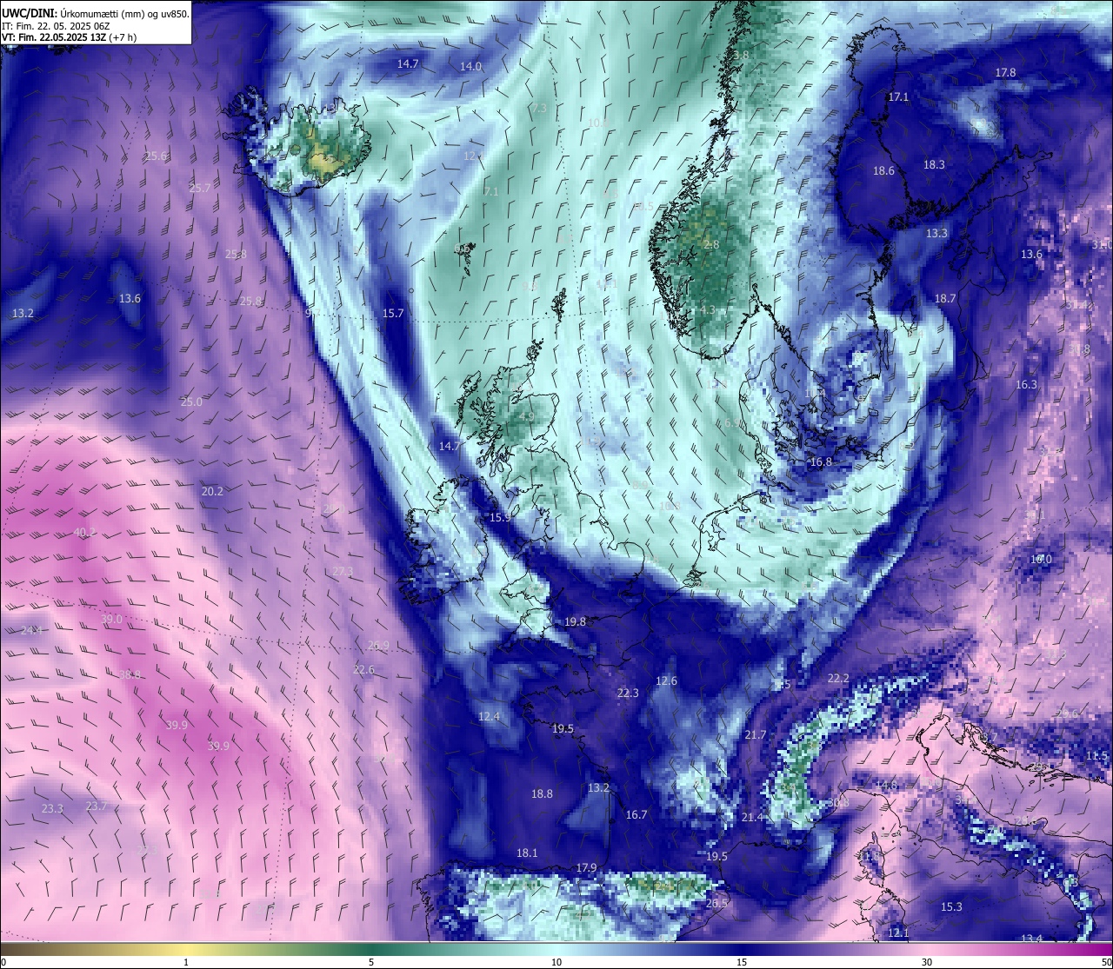Click the 15.3 value label
The height and width of the screenshot is (969, 1113).
click(x=951, y=906)
